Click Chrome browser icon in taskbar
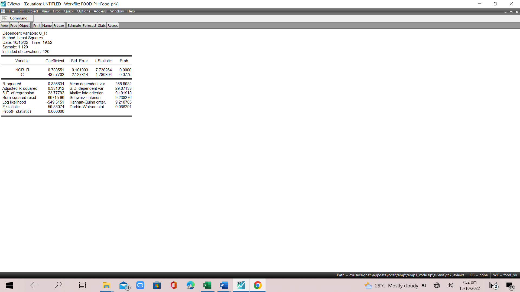Image resolution: width=520 pixels, height=292 pixels. [x=258, y=285]
